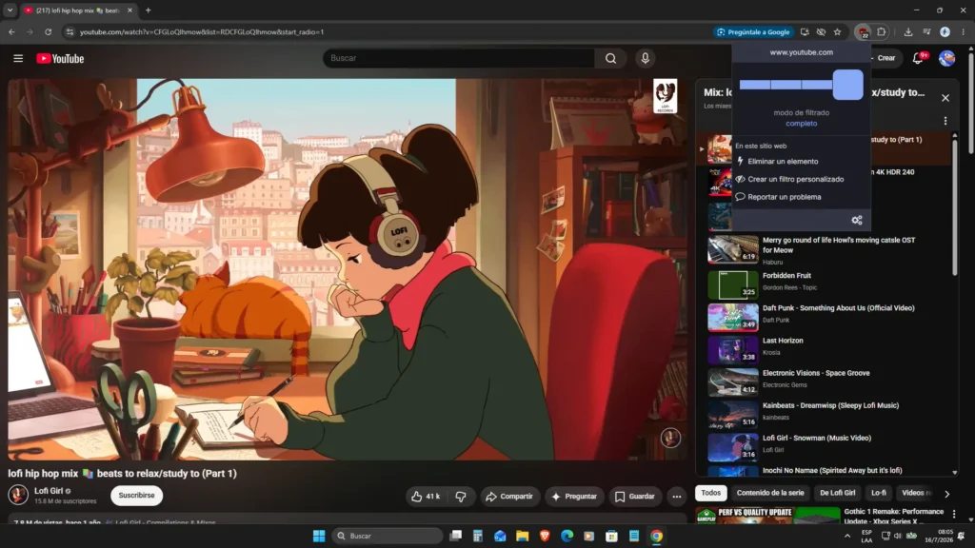Select the Lo-fi chip
The height and width of the screenshot is (548, 975).
click(878, 493)
